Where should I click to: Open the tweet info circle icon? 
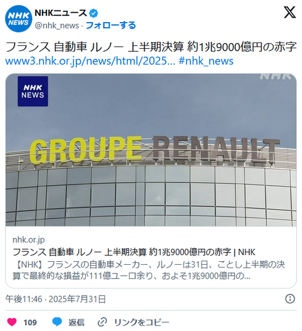[x=290, y=299]
